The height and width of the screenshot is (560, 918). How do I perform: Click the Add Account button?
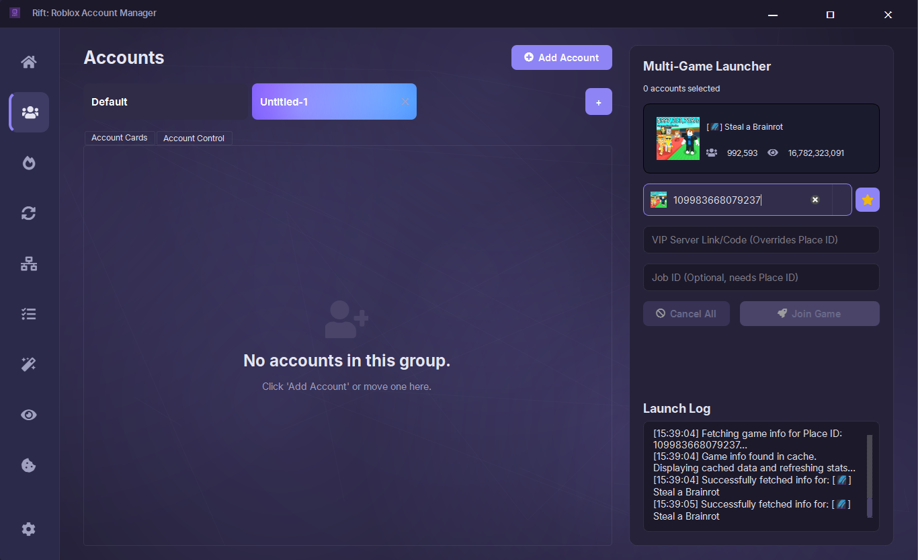tap(561, 58)
